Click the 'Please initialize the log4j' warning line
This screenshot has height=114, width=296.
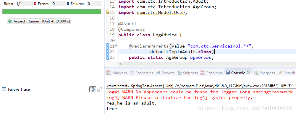[179, 97]
